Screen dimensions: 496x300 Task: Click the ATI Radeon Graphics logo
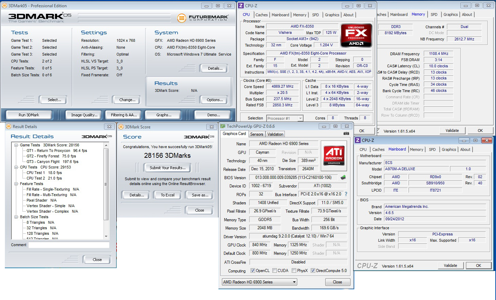(x=334, y=155)
